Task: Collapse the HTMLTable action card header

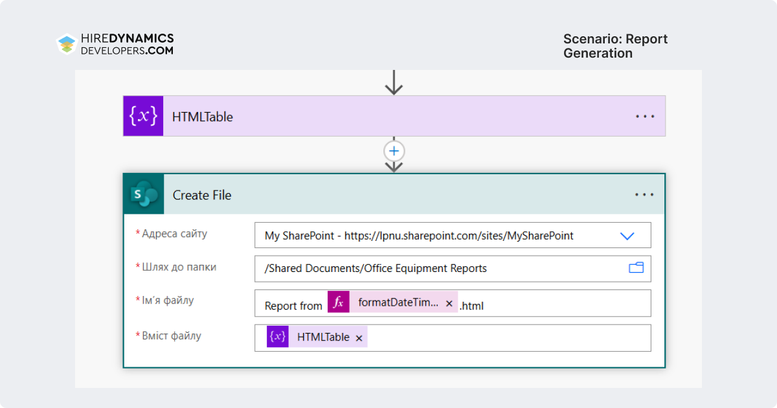Action: (x=394, y=116)
